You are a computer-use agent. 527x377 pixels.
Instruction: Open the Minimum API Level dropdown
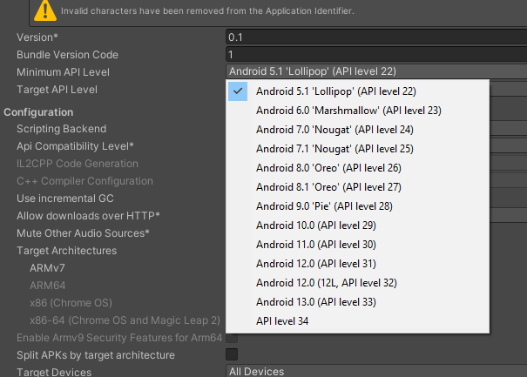coord(375,71)
